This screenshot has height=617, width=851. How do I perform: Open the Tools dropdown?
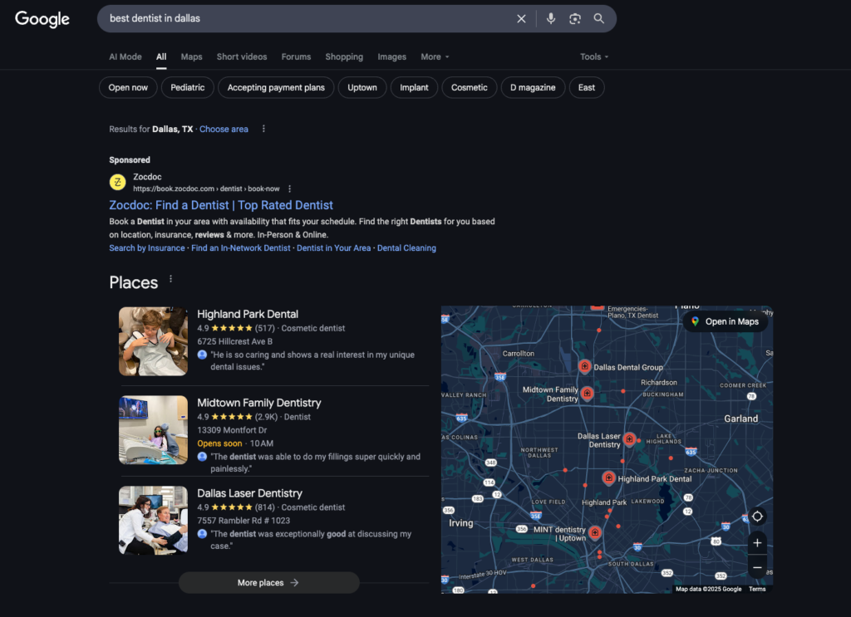(x=594, y=57)
